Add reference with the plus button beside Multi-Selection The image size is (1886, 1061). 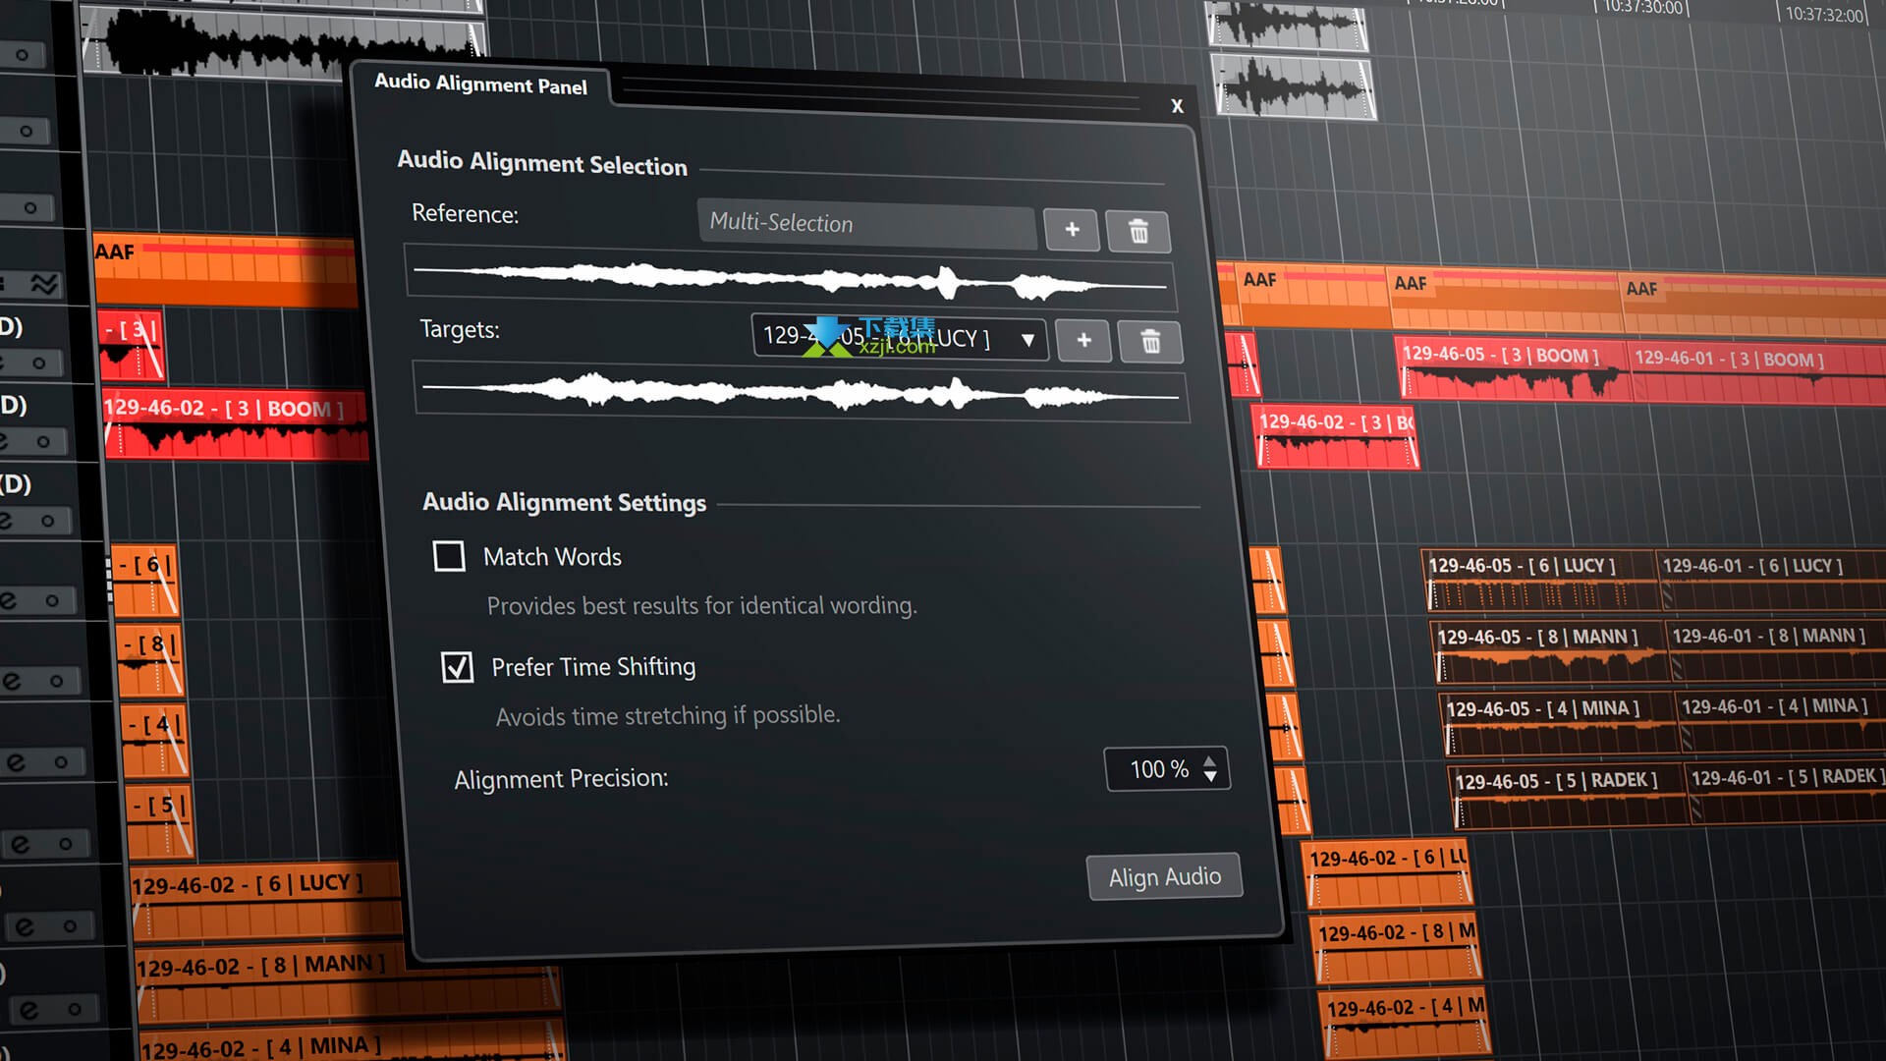coord(1072,230)
